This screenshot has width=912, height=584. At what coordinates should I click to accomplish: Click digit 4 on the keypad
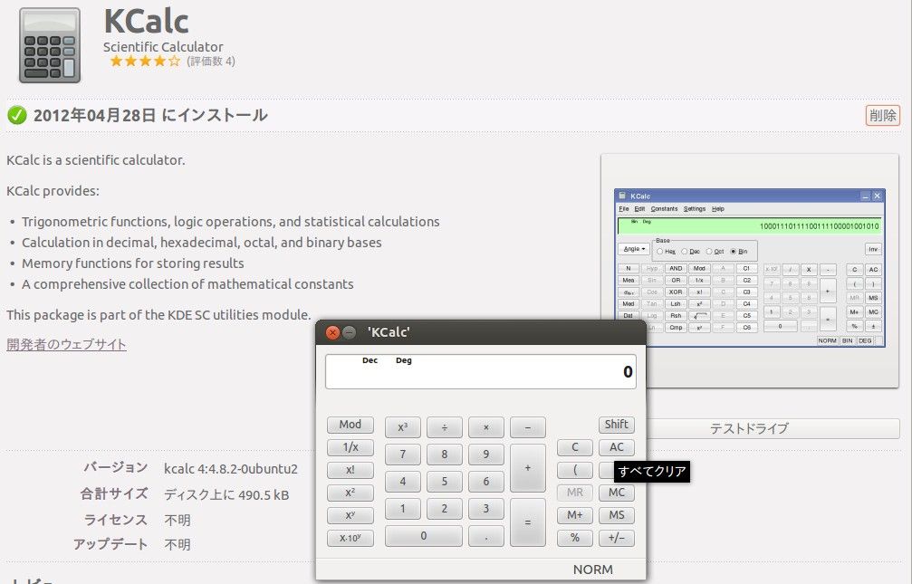coord(402,482)
